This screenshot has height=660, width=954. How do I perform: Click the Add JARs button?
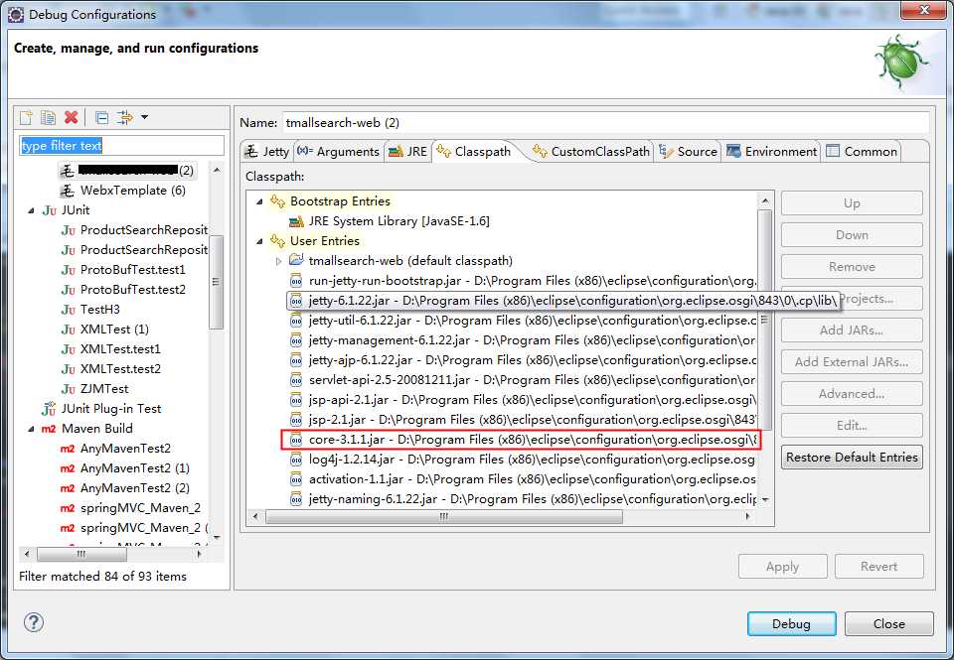coord(852,330)
